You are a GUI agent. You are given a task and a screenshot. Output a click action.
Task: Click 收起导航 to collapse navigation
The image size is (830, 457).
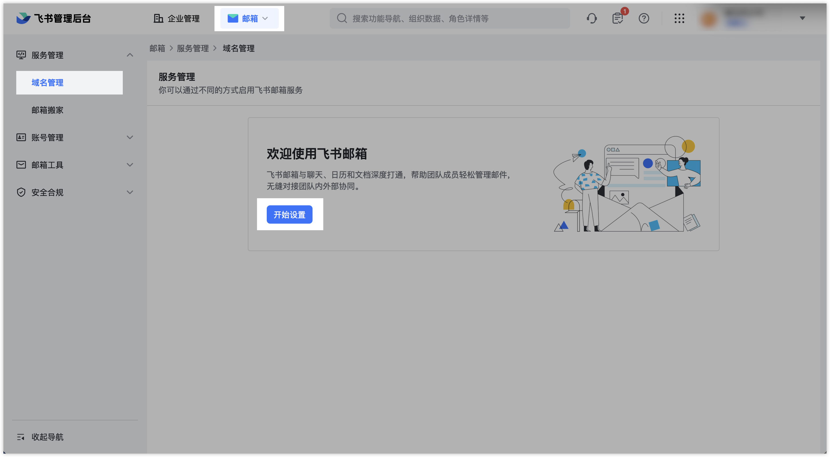47,437
